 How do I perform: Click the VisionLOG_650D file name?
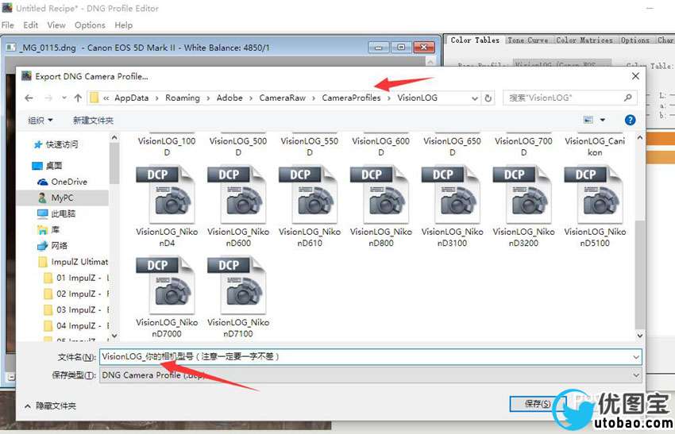tap(452, 147)
